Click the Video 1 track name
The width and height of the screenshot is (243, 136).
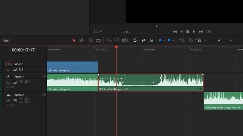(19, 64)
